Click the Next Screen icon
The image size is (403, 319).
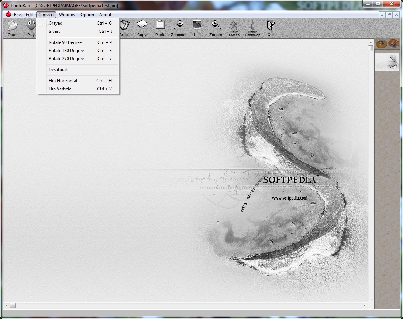234,28
